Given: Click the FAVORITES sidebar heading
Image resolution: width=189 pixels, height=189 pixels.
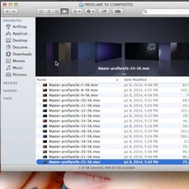Looking at the screenshot, I should point(12,20).
